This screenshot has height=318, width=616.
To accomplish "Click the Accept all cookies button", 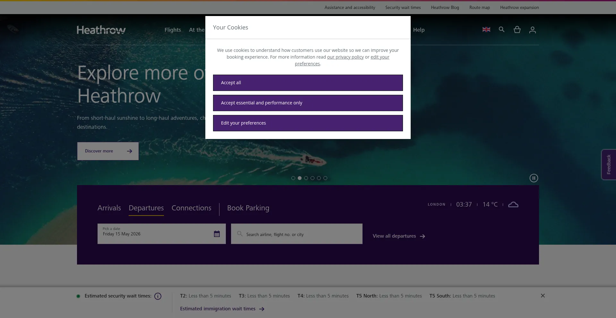I will click(308, 83).
